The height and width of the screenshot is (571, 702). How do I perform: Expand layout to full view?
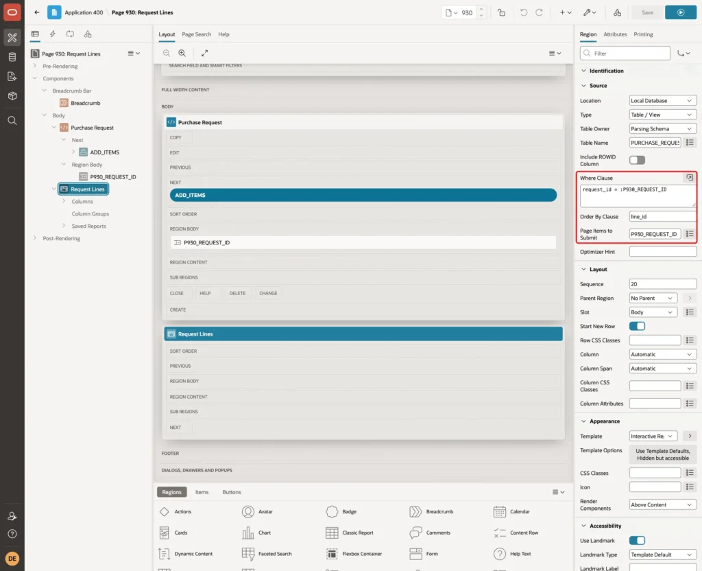point(204,54)
